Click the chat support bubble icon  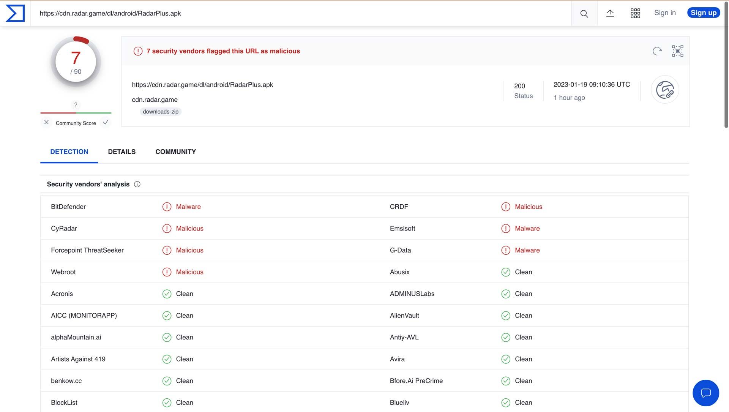pyautogui.click(x=706, y=393)
